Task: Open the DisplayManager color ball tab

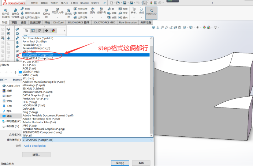Action: pos(53,31)
